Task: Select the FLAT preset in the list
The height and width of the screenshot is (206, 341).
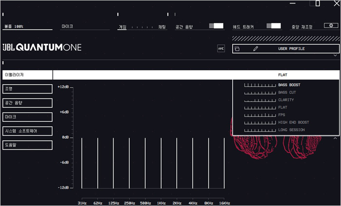Action: (x=283, y=107)
